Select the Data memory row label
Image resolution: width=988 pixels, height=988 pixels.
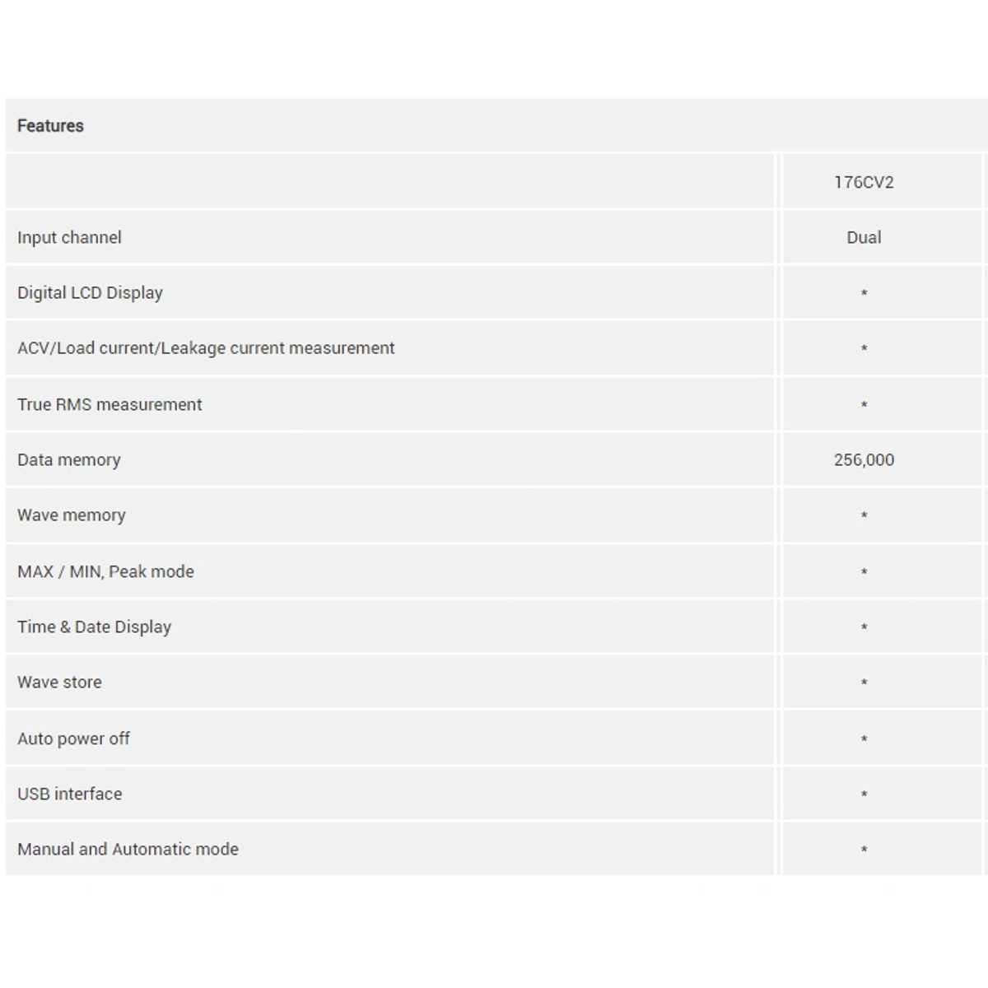pyautogui.click(x=68, y=460)
